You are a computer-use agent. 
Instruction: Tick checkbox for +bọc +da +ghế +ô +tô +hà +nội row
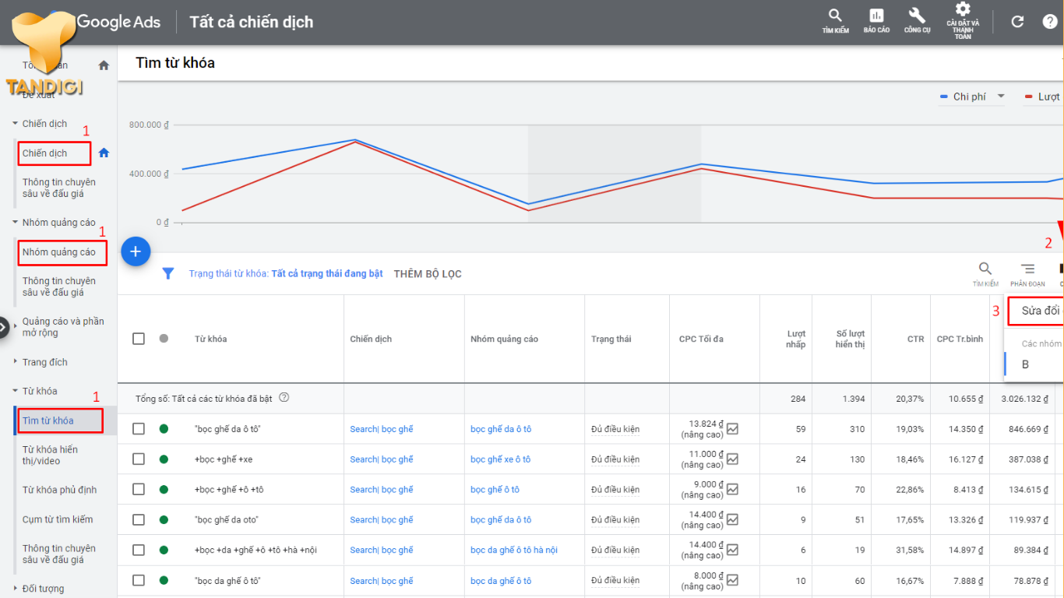[x=139, y=551]
